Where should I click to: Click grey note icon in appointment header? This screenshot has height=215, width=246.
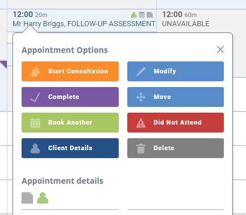[x=149, y=15]
